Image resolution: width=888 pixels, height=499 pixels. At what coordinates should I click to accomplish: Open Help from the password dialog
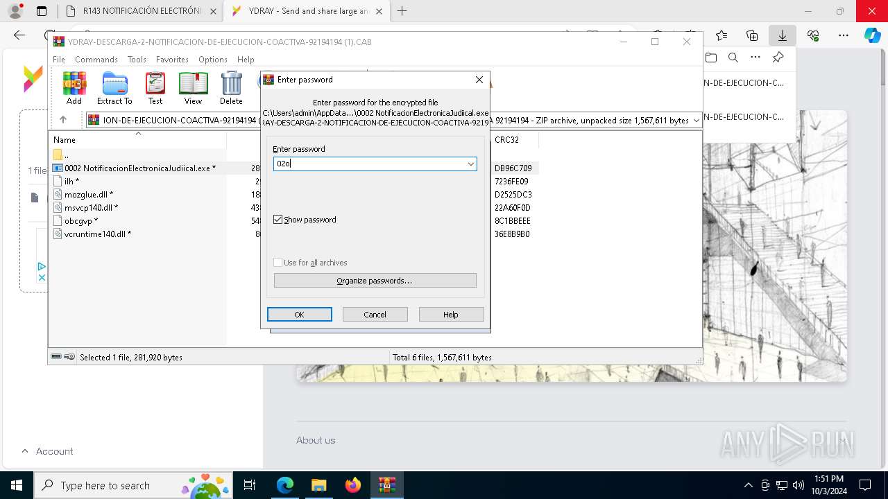click(x=451, y=315)
